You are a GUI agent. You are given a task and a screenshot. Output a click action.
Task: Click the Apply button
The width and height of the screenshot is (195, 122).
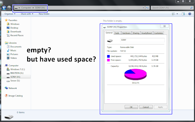[x=161, y=107]
